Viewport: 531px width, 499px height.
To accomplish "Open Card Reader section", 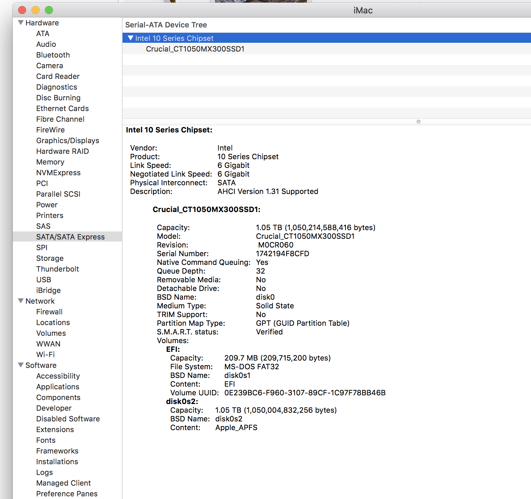I will click(58, 76).
